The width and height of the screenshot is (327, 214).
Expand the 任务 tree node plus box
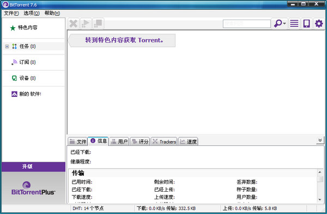click(x=7, y=46)
